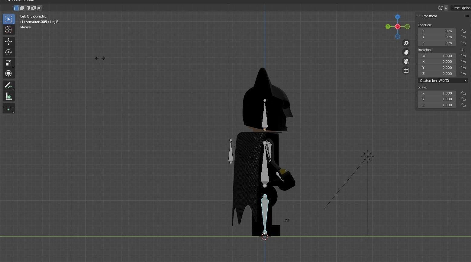The width and height of the screenshot is (471, 262).
Task: Lock Location Z
Action: 463,43
